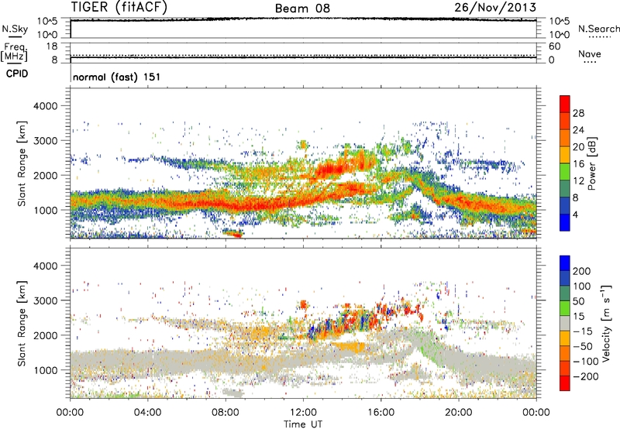Click the 20 value on Power colorbar
Screen dimensions: 620x429
point(578,147)
